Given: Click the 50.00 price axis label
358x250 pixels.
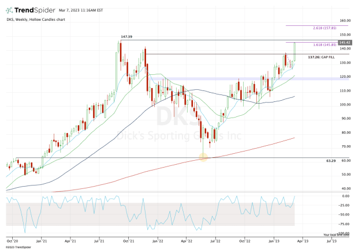Looking at the screenshot, I should coord(346,175).
